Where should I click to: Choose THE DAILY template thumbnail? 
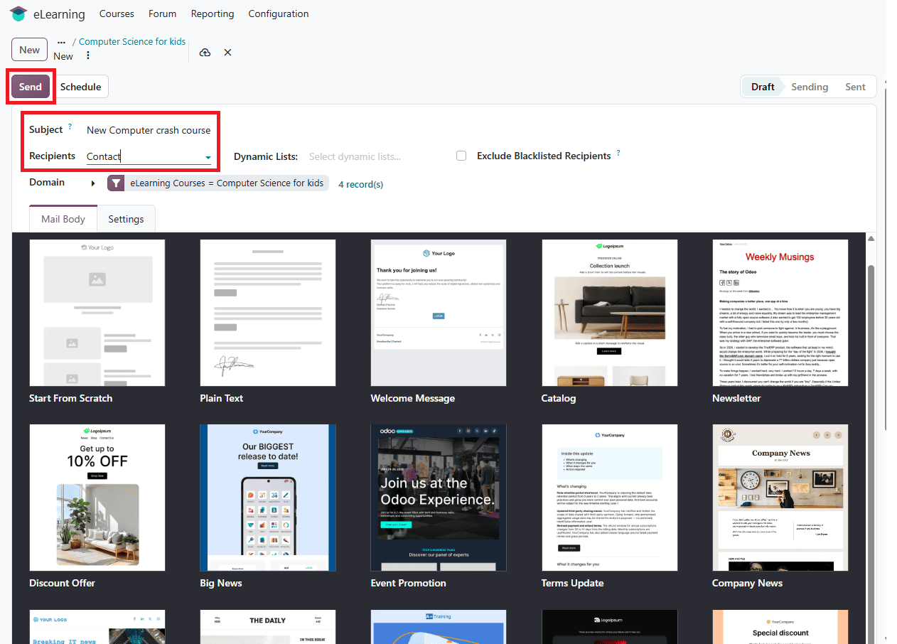click(268, 627)
